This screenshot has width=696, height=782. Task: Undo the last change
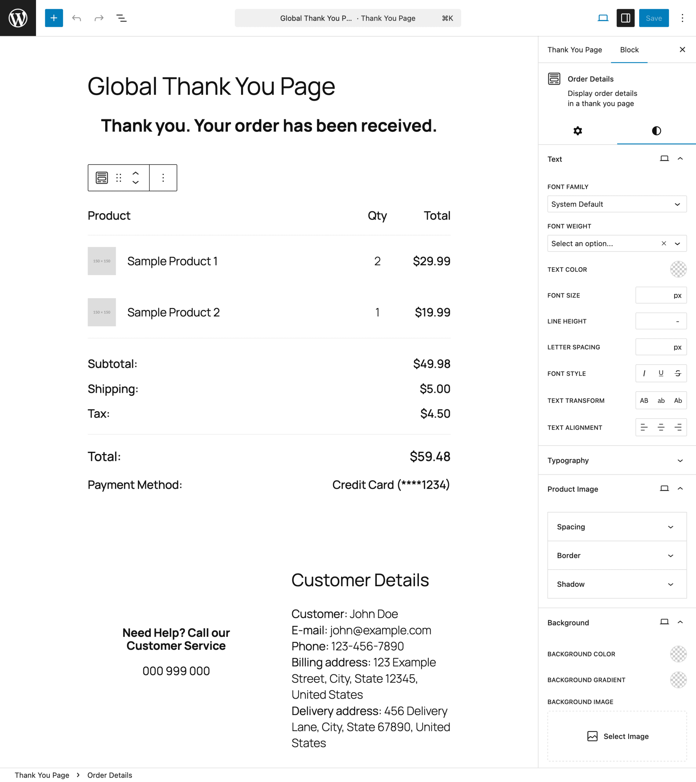coord(76,18)
